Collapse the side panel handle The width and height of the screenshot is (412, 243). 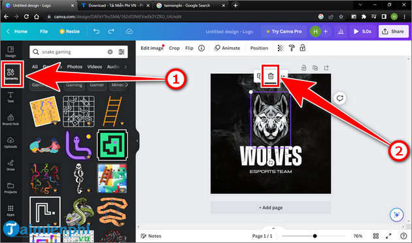pyautogui.click(x=137, y=141)
